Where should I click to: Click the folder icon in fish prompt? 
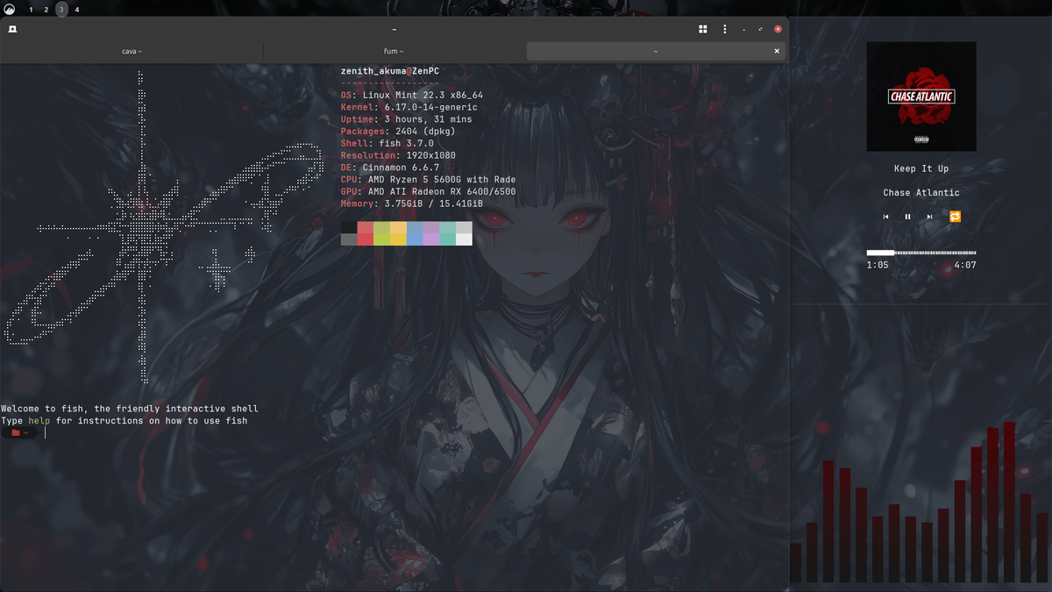click(16, 432)
